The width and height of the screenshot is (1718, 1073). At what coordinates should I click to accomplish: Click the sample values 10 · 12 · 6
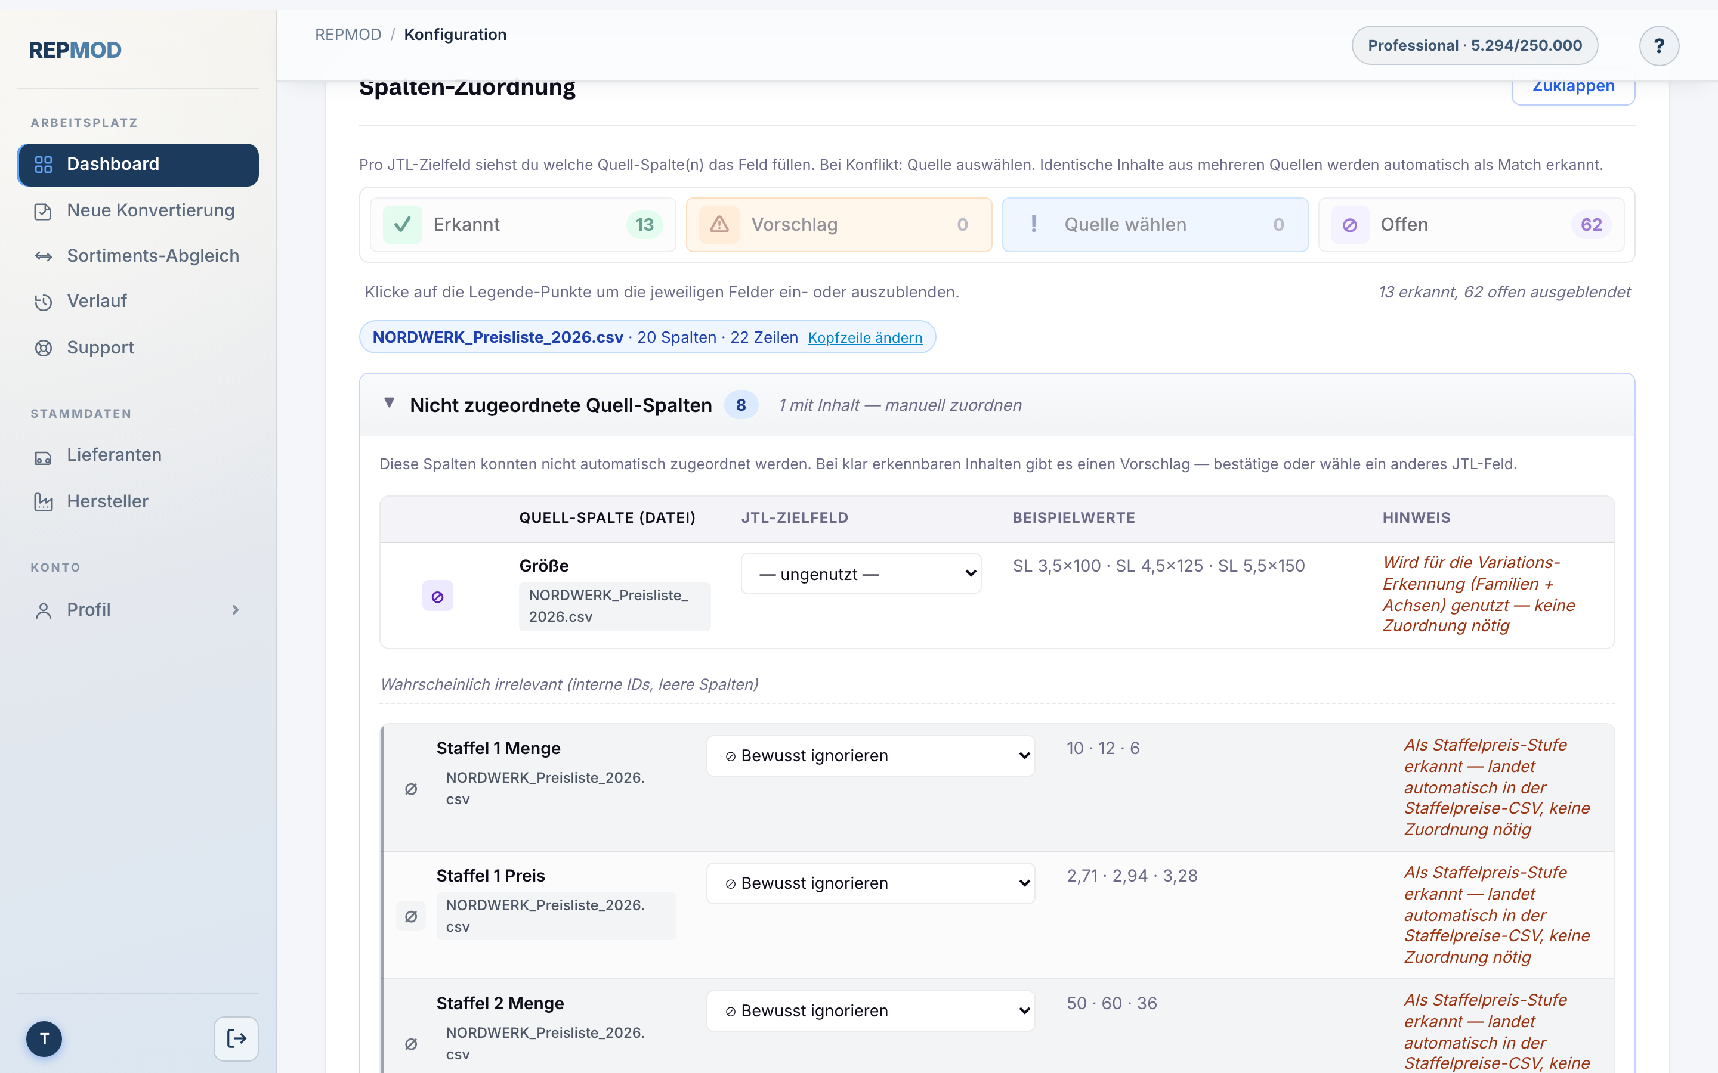1103,749
